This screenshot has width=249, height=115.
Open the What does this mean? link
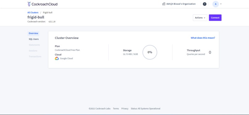(203, 38)
